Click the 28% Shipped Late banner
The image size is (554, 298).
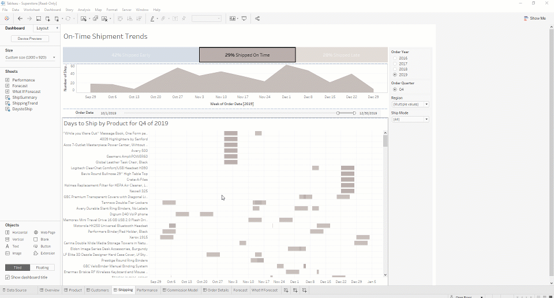342,55
